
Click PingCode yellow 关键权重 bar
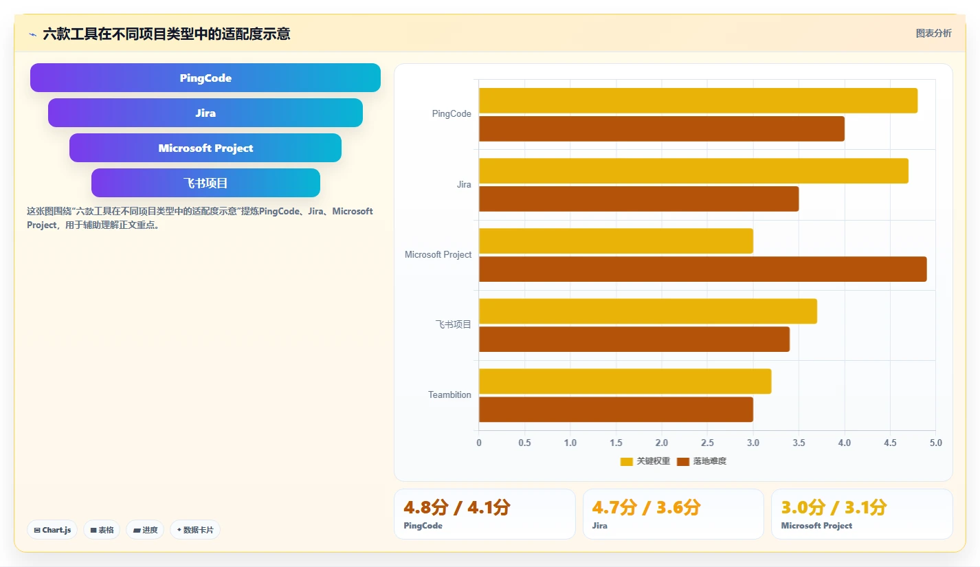pyautogui.click(x=698, y=100)
